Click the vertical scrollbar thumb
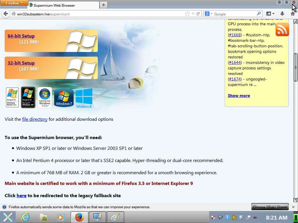The height and width of the screenshot is (223, 298). point(296,67)
